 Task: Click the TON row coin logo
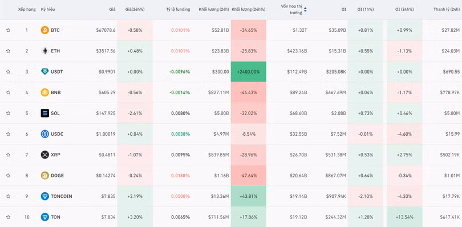pos(45,217)
